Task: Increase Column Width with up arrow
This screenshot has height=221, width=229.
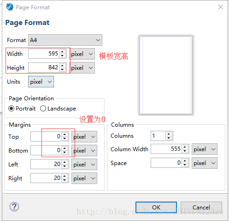Action: (185, 147)
